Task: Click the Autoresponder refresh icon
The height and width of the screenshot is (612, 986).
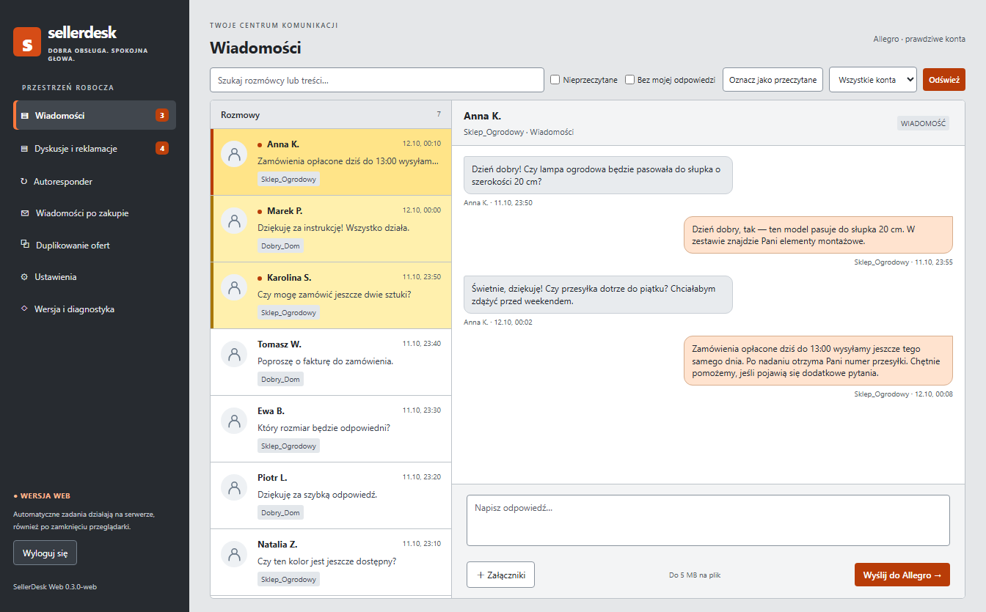Action: coord(24,181)
